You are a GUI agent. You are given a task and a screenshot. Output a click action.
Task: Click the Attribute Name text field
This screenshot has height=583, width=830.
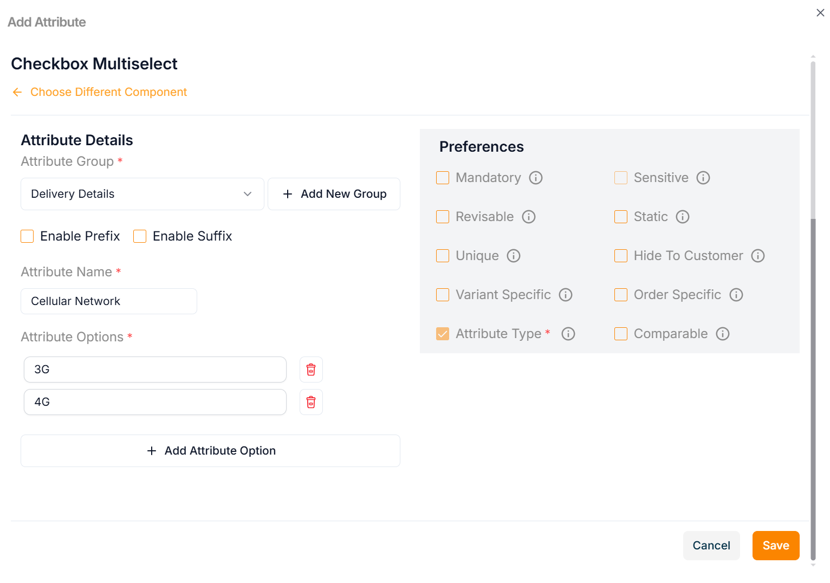pyautogui.click(x=109, y=301)
